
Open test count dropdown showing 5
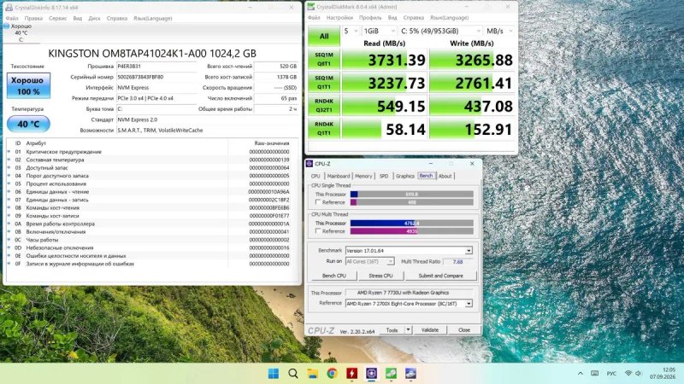(x=351, y=31)
